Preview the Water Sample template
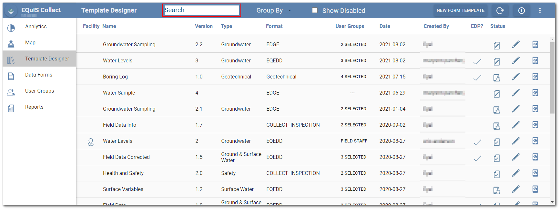This screenshot has height=210, width=560. [x=535, y=93]
